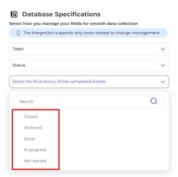The width and height of the screenshot is (178, 177).
Task: Click the Database Specifications heading
Action: [x=61, y=15]
